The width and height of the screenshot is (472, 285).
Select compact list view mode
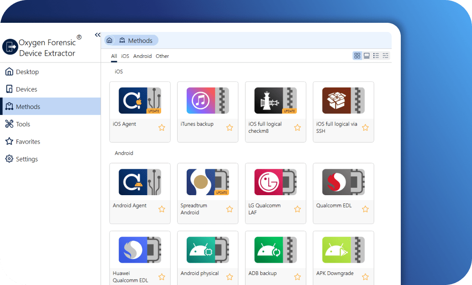(x=385, y=56)
